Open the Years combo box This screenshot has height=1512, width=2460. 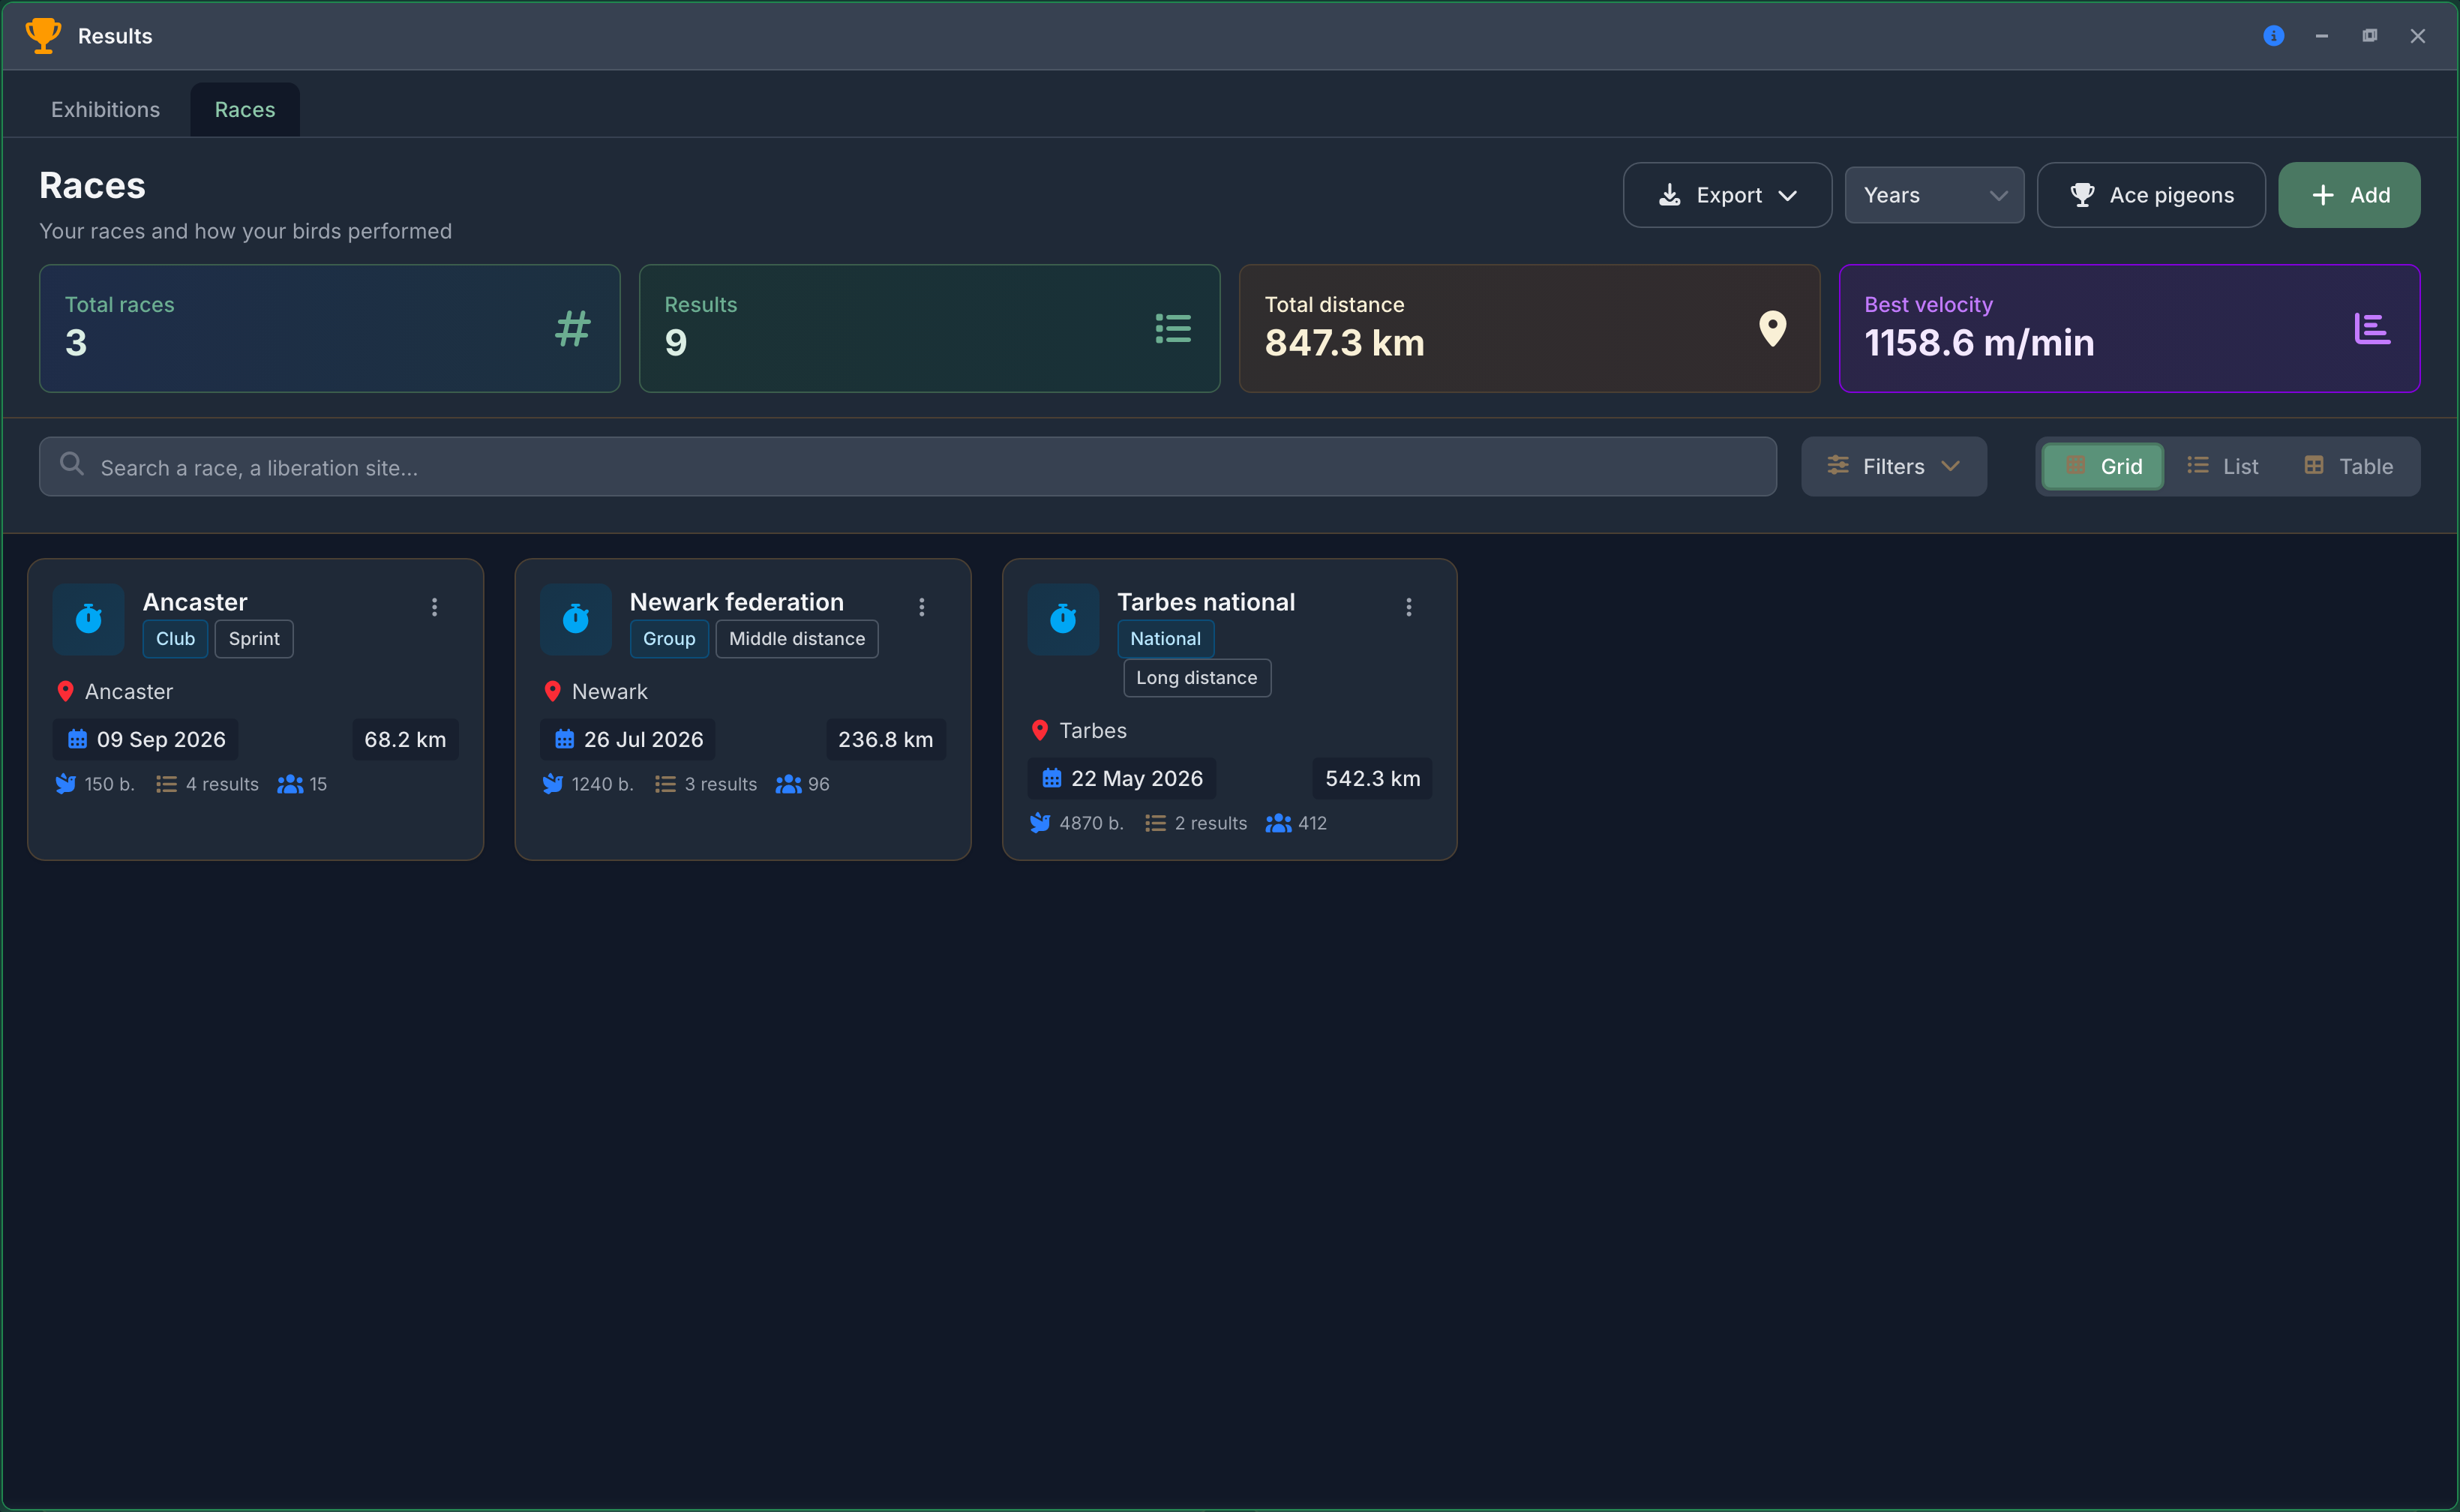(1934, 195)
